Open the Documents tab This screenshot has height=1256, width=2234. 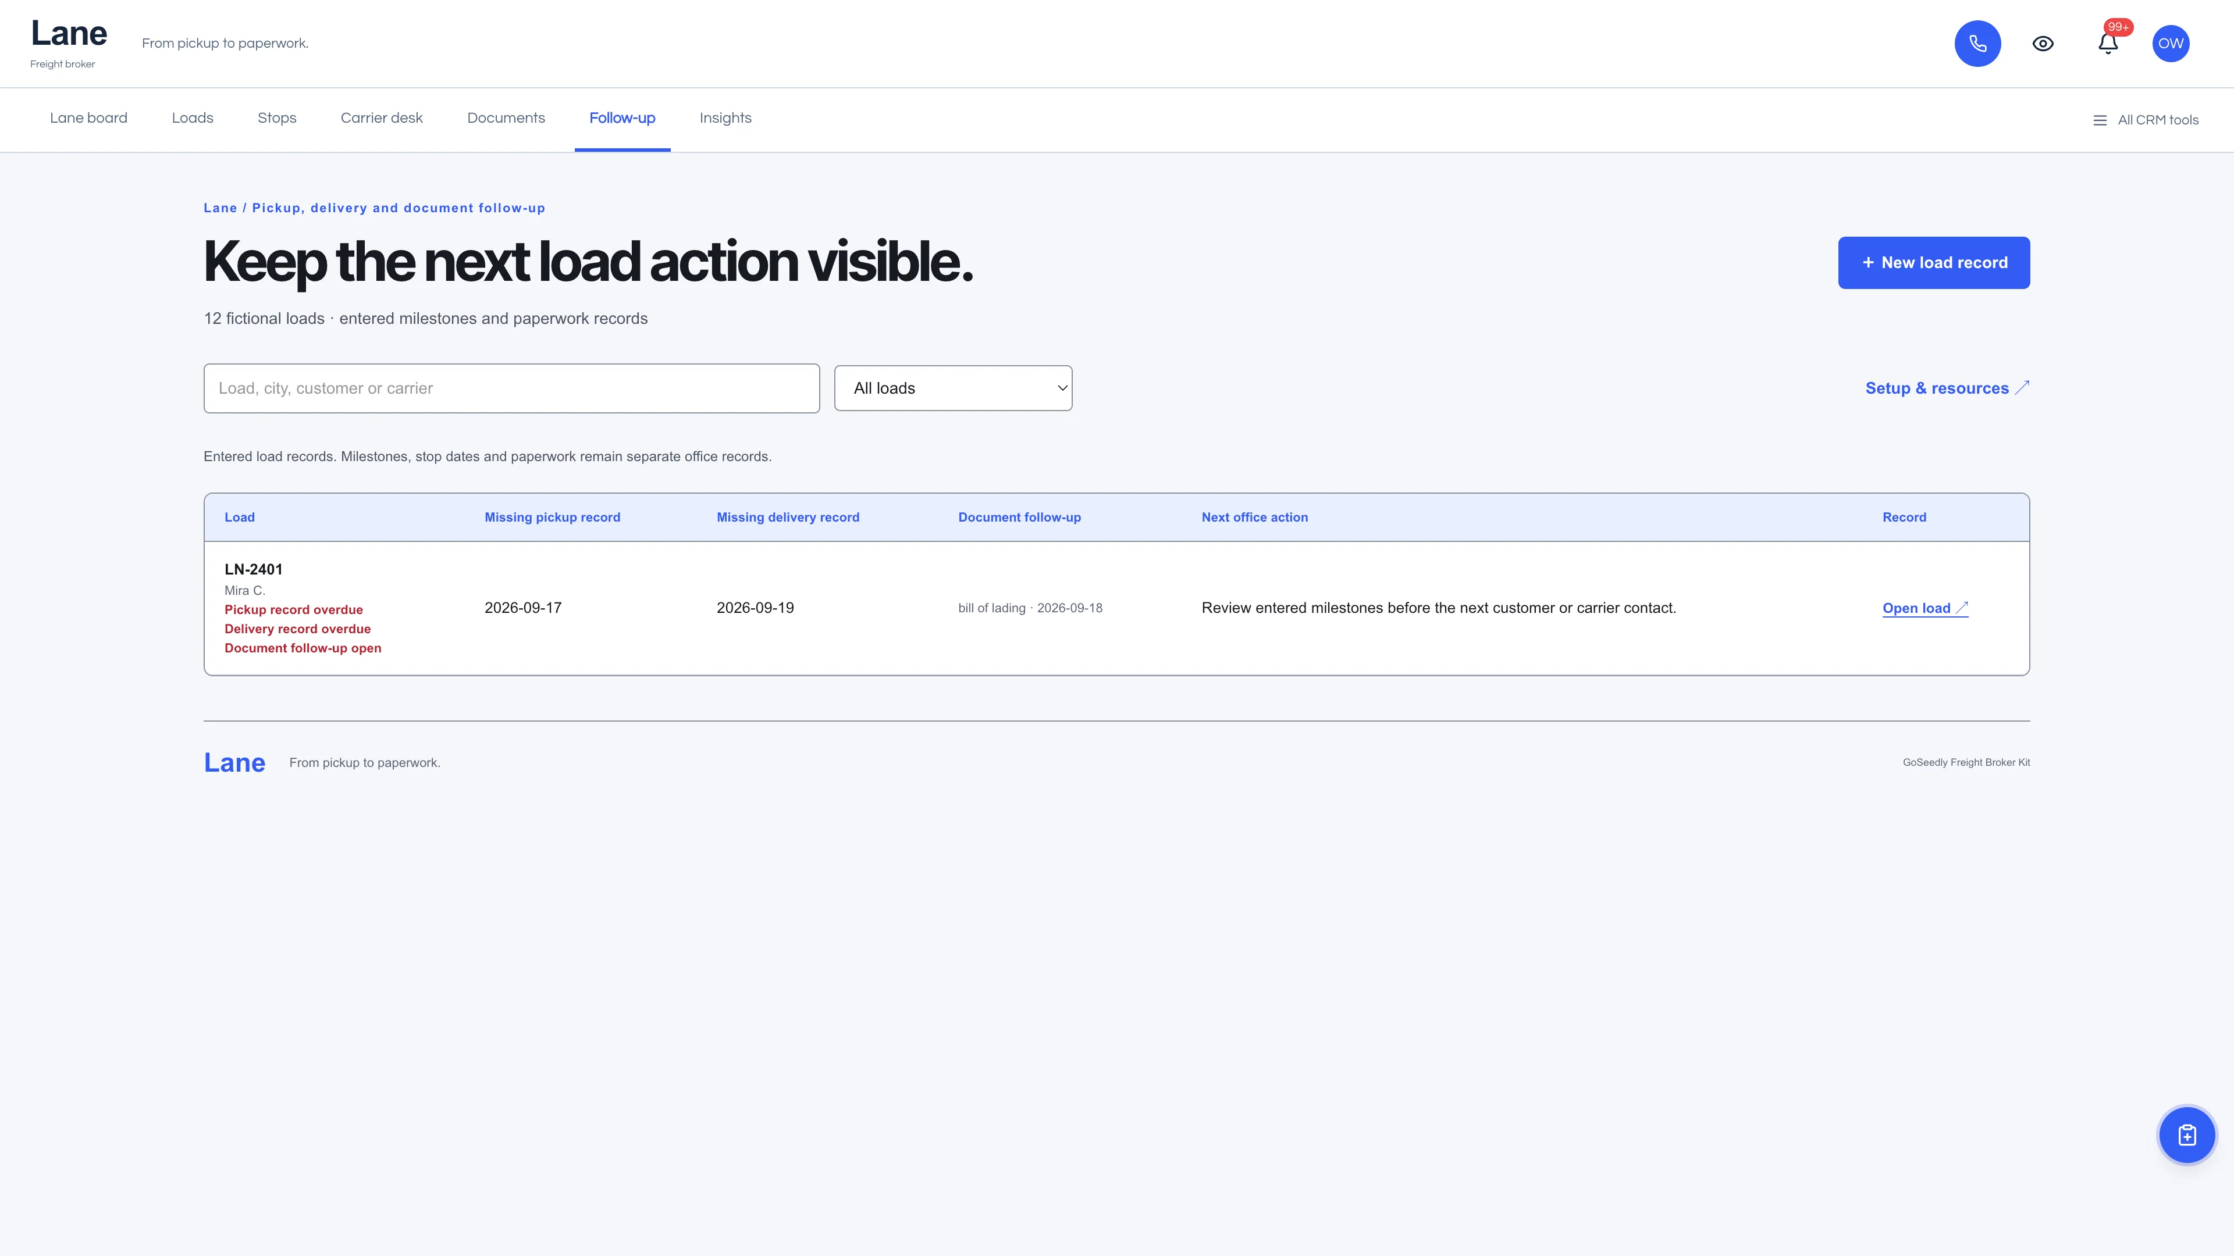(506, 118)
